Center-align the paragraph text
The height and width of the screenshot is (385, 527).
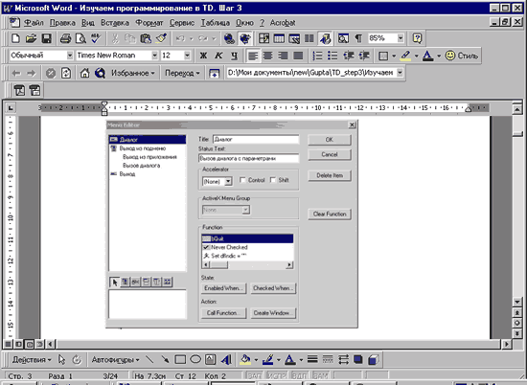[268, 56]
